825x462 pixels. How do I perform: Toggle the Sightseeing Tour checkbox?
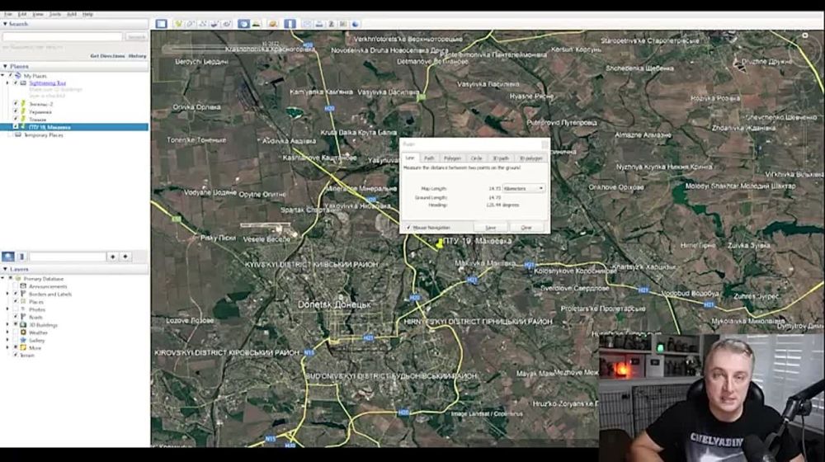[x=16, y=83]
